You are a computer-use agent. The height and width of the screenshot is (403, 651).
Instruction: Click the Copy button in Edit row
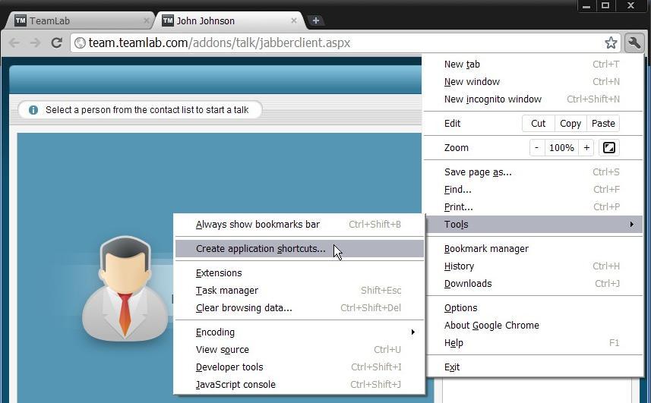point(570,123)
